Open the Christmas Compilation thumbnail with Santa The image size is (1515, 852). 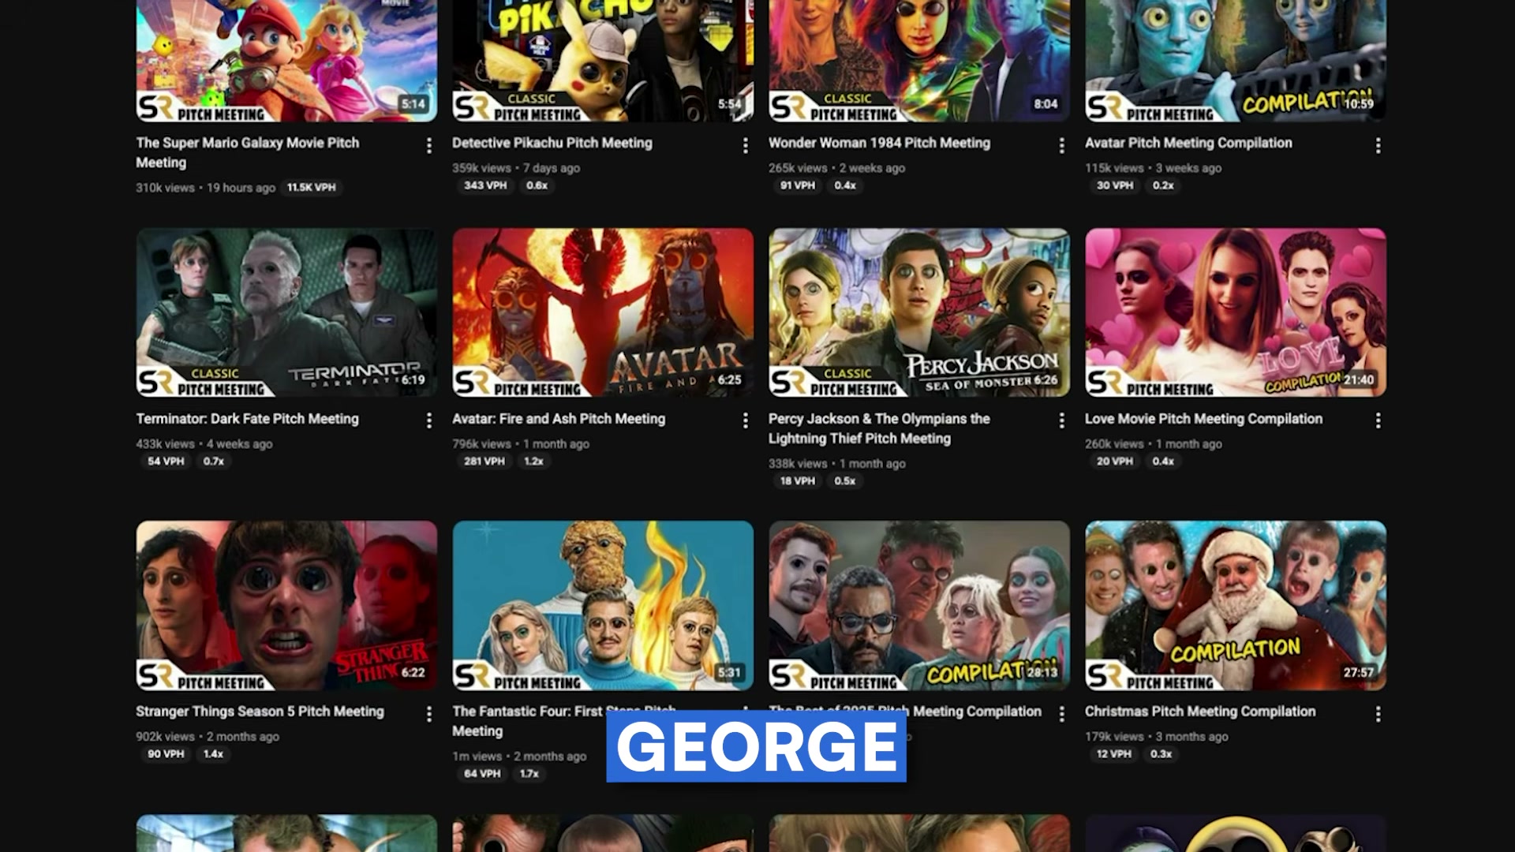click(1236, 605)
